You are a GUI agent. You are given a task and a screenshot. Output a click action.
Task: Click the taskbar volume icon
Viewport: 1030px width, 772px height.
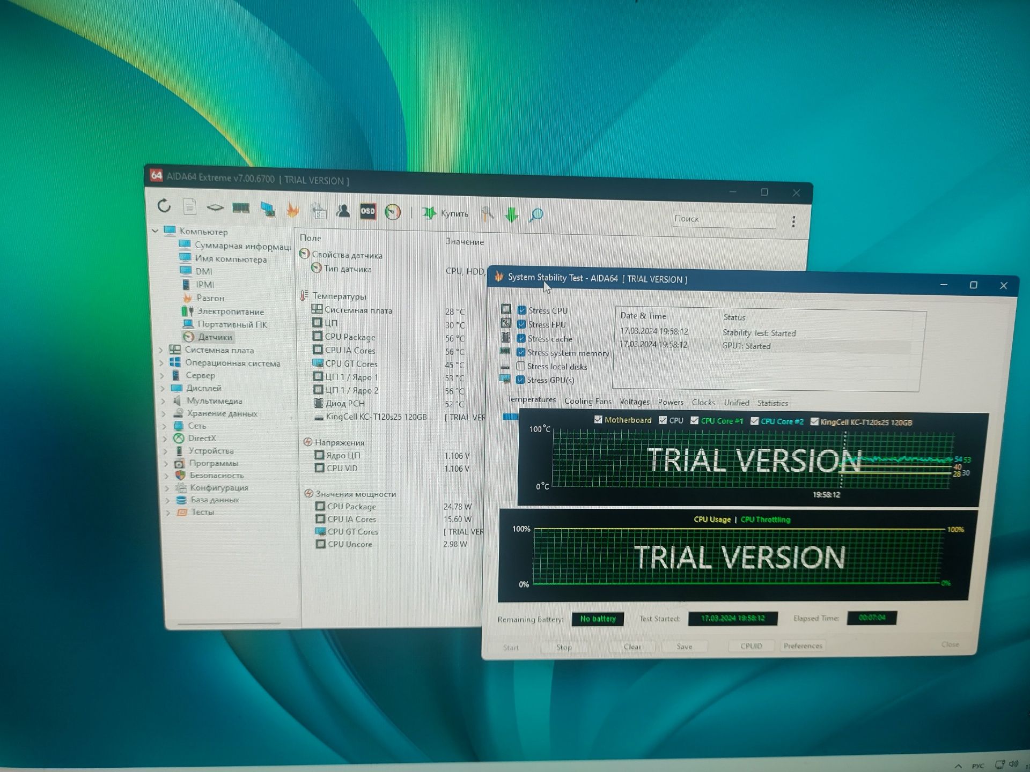coord(1014,763)
